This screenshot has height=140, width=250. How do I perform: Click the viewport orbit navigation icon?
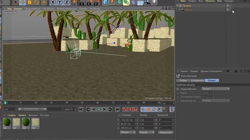tap(170, 9)
